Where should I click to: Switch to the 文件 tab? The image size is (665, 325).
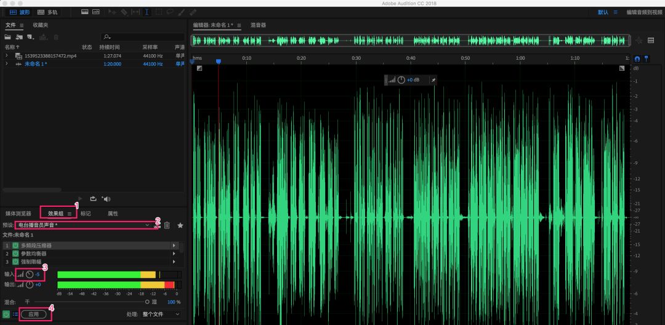coord(10,25)
